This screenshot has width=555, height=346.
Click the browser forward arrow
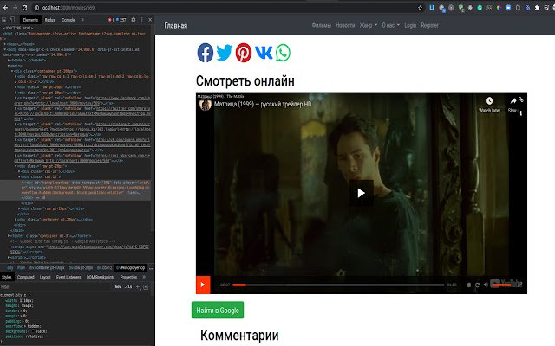15,8
